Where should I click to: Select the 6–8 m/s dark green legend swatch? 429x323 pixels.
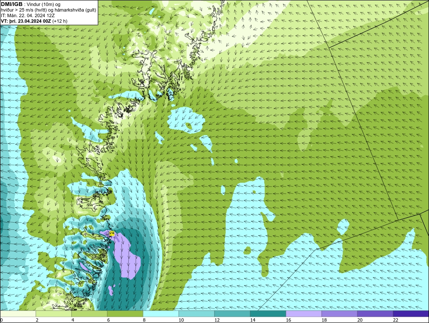[x=125, y=314]
